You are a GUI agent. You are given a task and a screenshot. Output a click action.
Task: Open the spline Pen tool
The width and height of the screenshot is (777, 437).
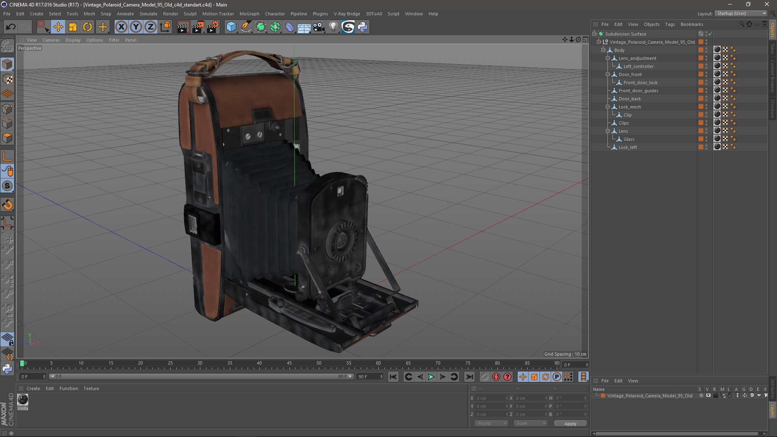[x=246, y=27]
